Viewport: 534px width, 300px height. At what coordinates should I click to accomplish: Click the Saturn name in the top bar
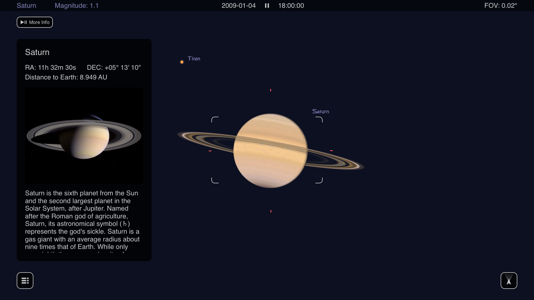26,6
